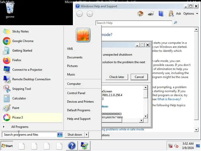Open the Options dropdown in Help window

coord(191,14)
